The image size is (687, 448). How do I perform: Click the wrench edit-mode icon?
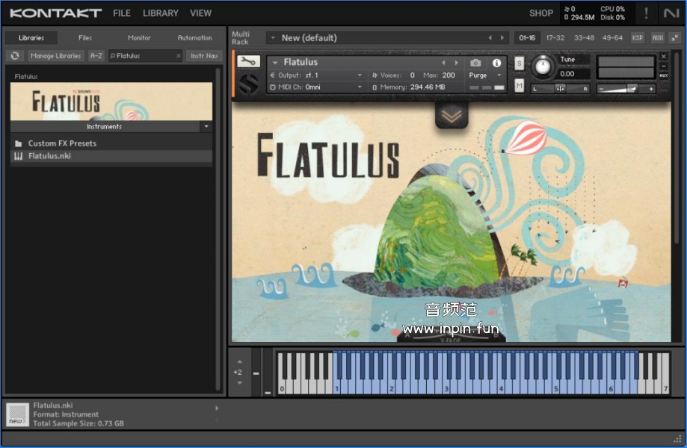tap(248, 62)
